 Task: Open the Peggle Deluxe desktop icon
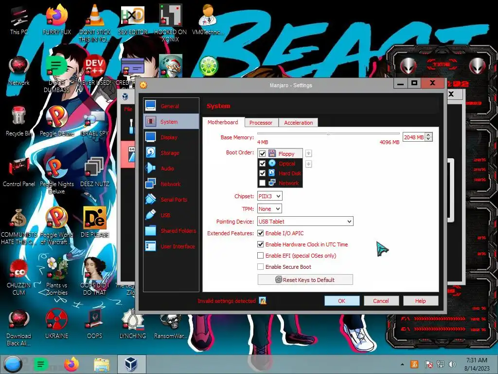56,121
